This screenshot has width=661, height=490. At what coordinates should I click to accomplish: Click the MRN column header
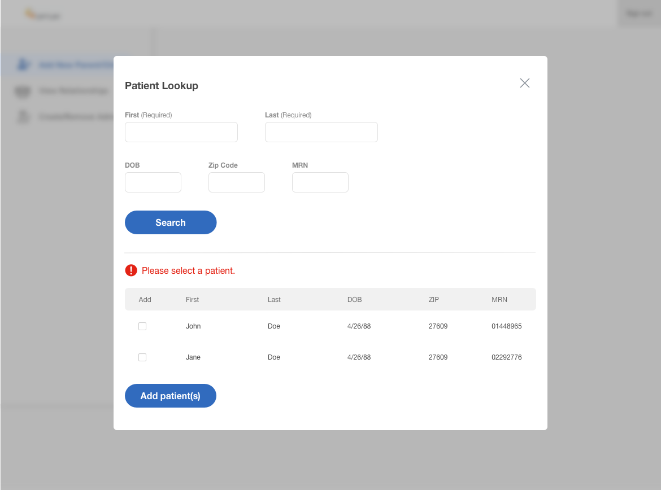point(499,300)
